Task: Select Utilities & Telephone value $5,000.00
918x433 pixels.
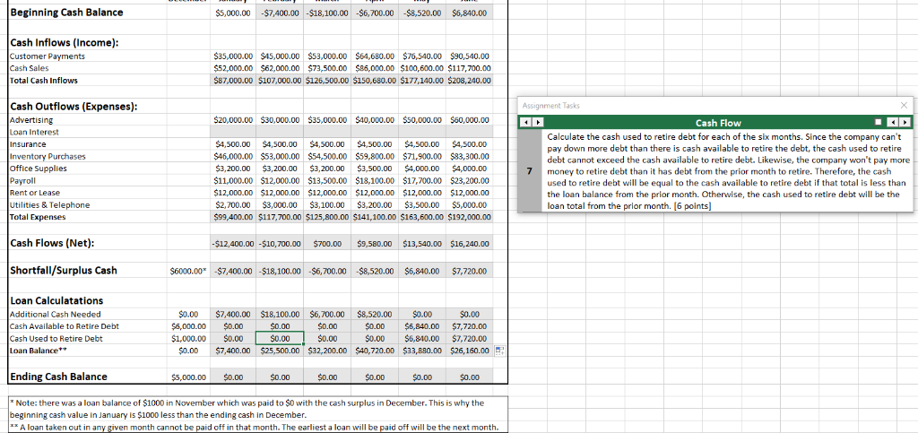Action: pos(470,204)
